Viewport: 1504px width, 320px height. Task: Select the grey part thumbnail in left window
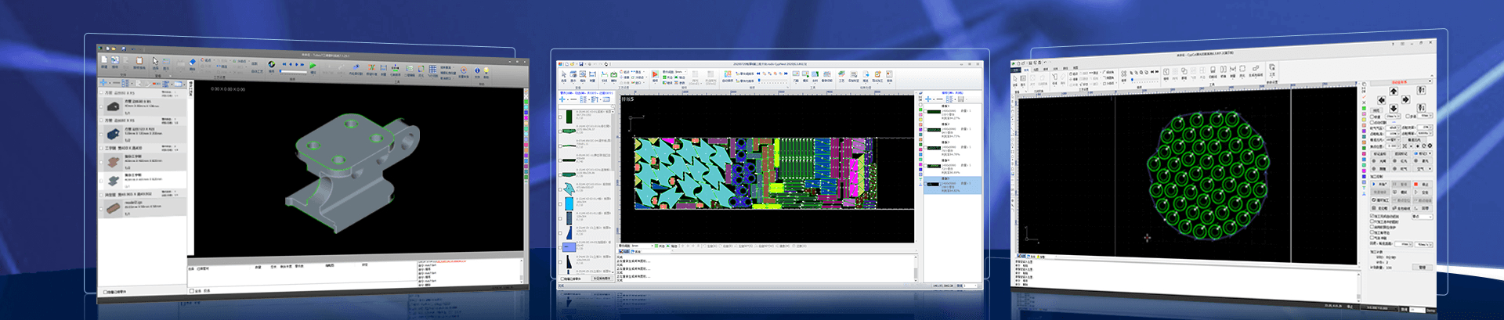tap(114, 180)
